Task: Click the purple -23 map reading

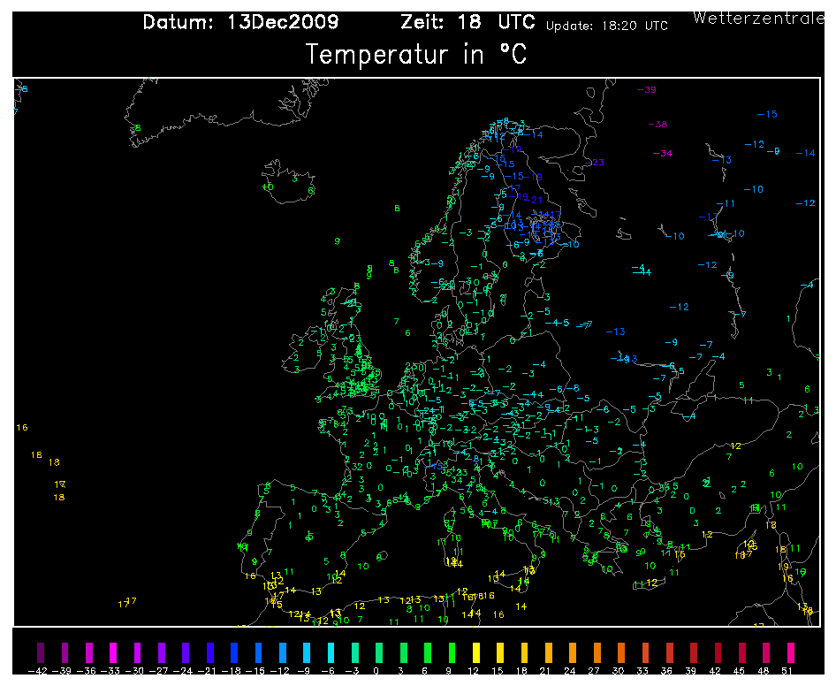Action: [x=595, y=162]
